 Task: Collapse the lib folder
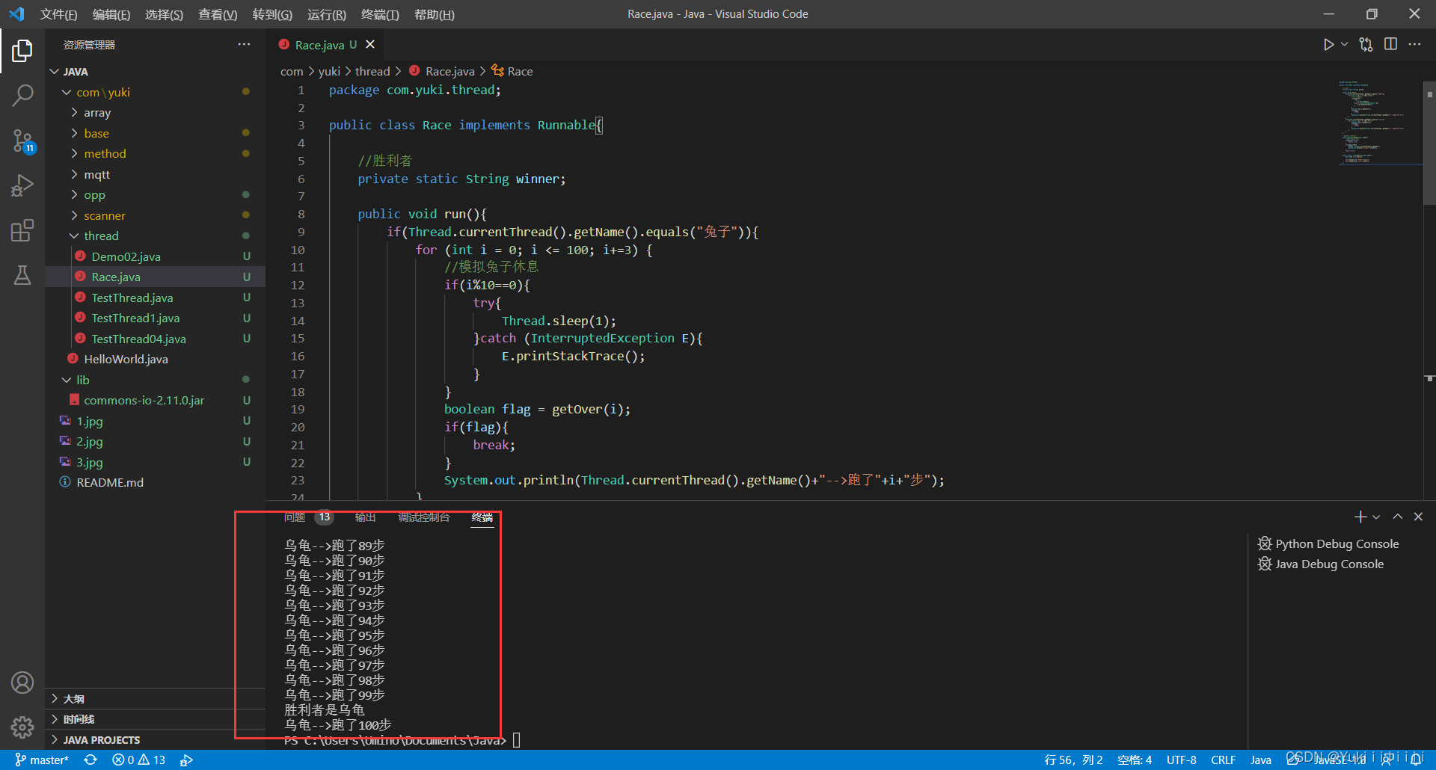[x=155, y=380]
